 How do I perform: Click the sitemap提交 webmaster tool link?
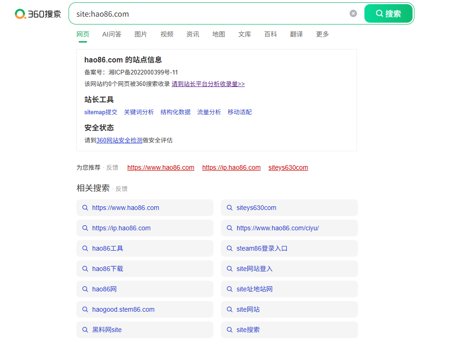101,112
